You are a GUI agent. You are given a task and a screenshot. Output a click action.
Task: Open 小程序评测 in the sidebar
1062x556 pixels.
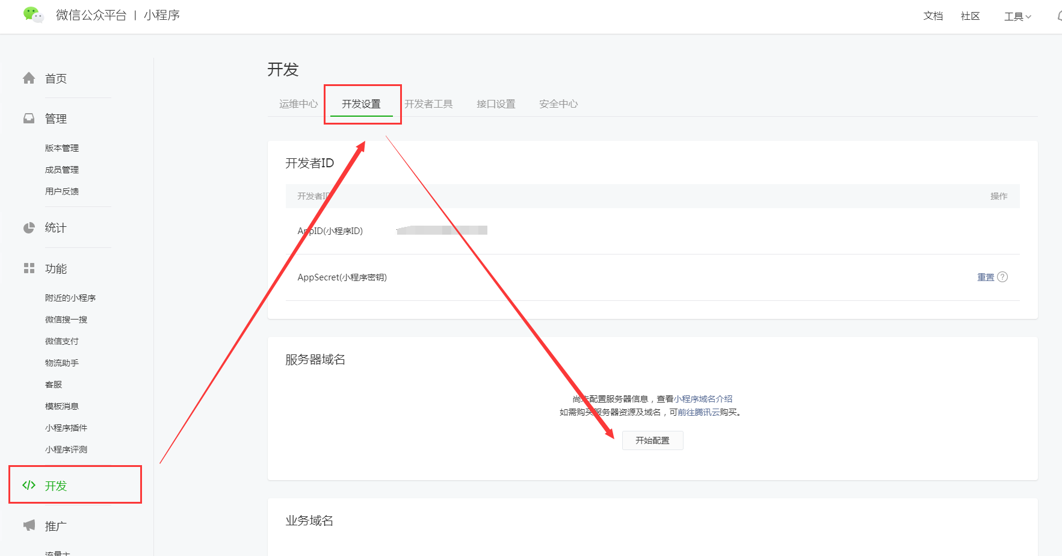66,449
